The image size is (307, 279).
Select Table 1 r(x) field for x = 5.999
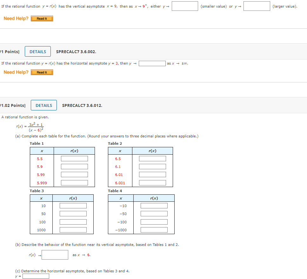click(74, 183)
